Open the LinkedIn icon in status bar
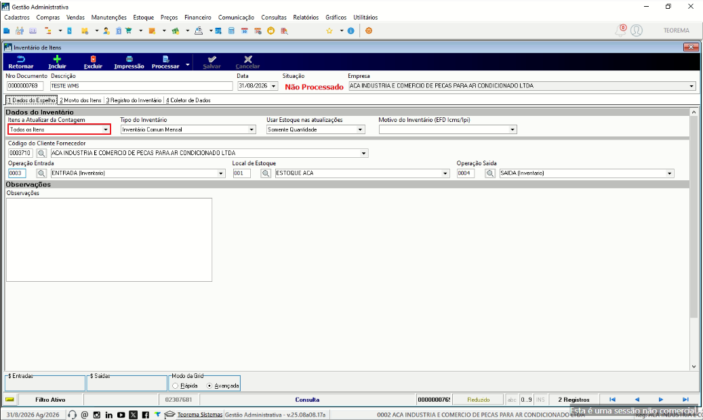This screenshot has height=420, width=703. (108, 415)
